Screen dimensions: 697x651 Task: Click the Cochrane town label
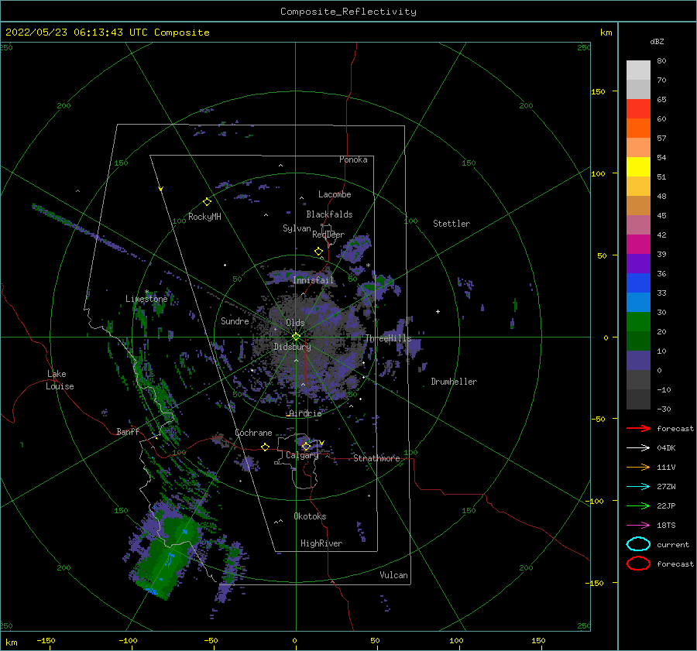pyautogui.click(x=253, y=433)
